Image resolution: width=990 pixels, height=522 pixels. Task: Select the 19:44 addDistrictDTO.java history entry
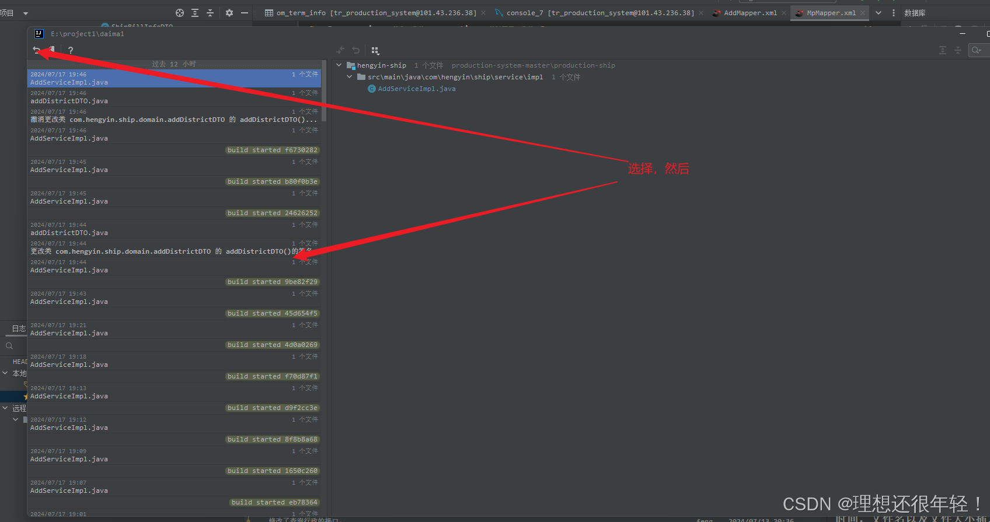[174, 229]
